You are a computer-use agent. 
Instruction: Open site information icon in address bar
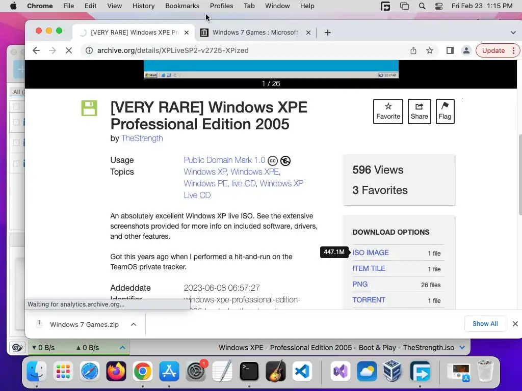[x=89, y=50]
